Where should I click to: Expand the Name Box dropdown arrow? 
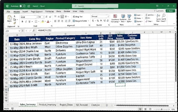click(19, 31)
